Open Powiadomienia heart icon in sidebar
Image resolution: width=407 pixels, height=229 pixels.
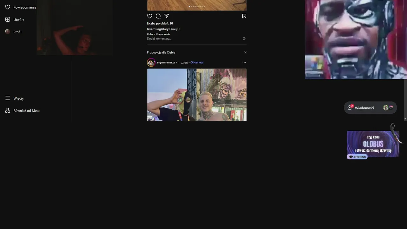tap(8, 7)
